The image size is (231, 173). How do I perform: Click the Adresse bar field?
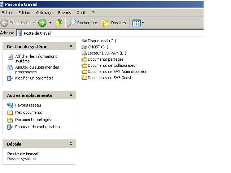(110, 33)
